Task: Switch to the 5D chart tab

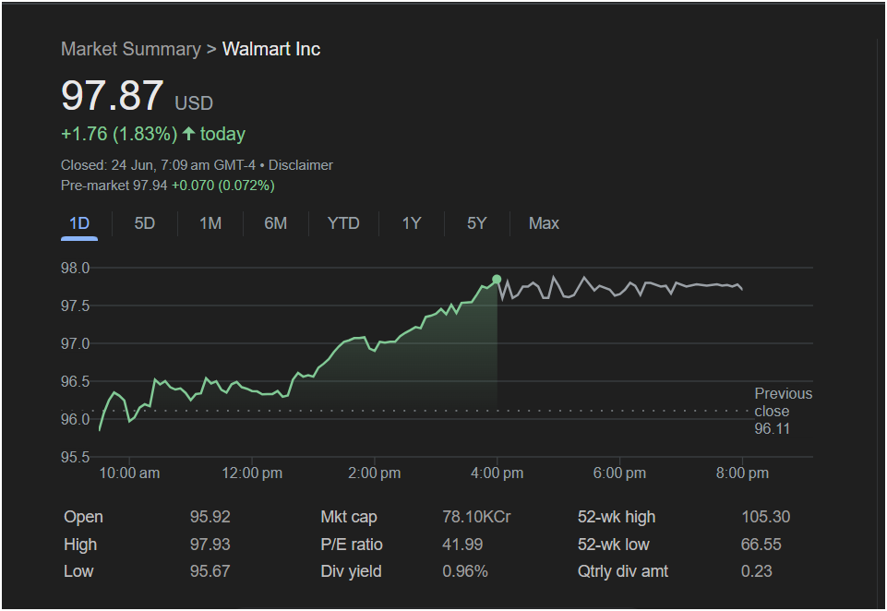Action: [x=144, y=223]
